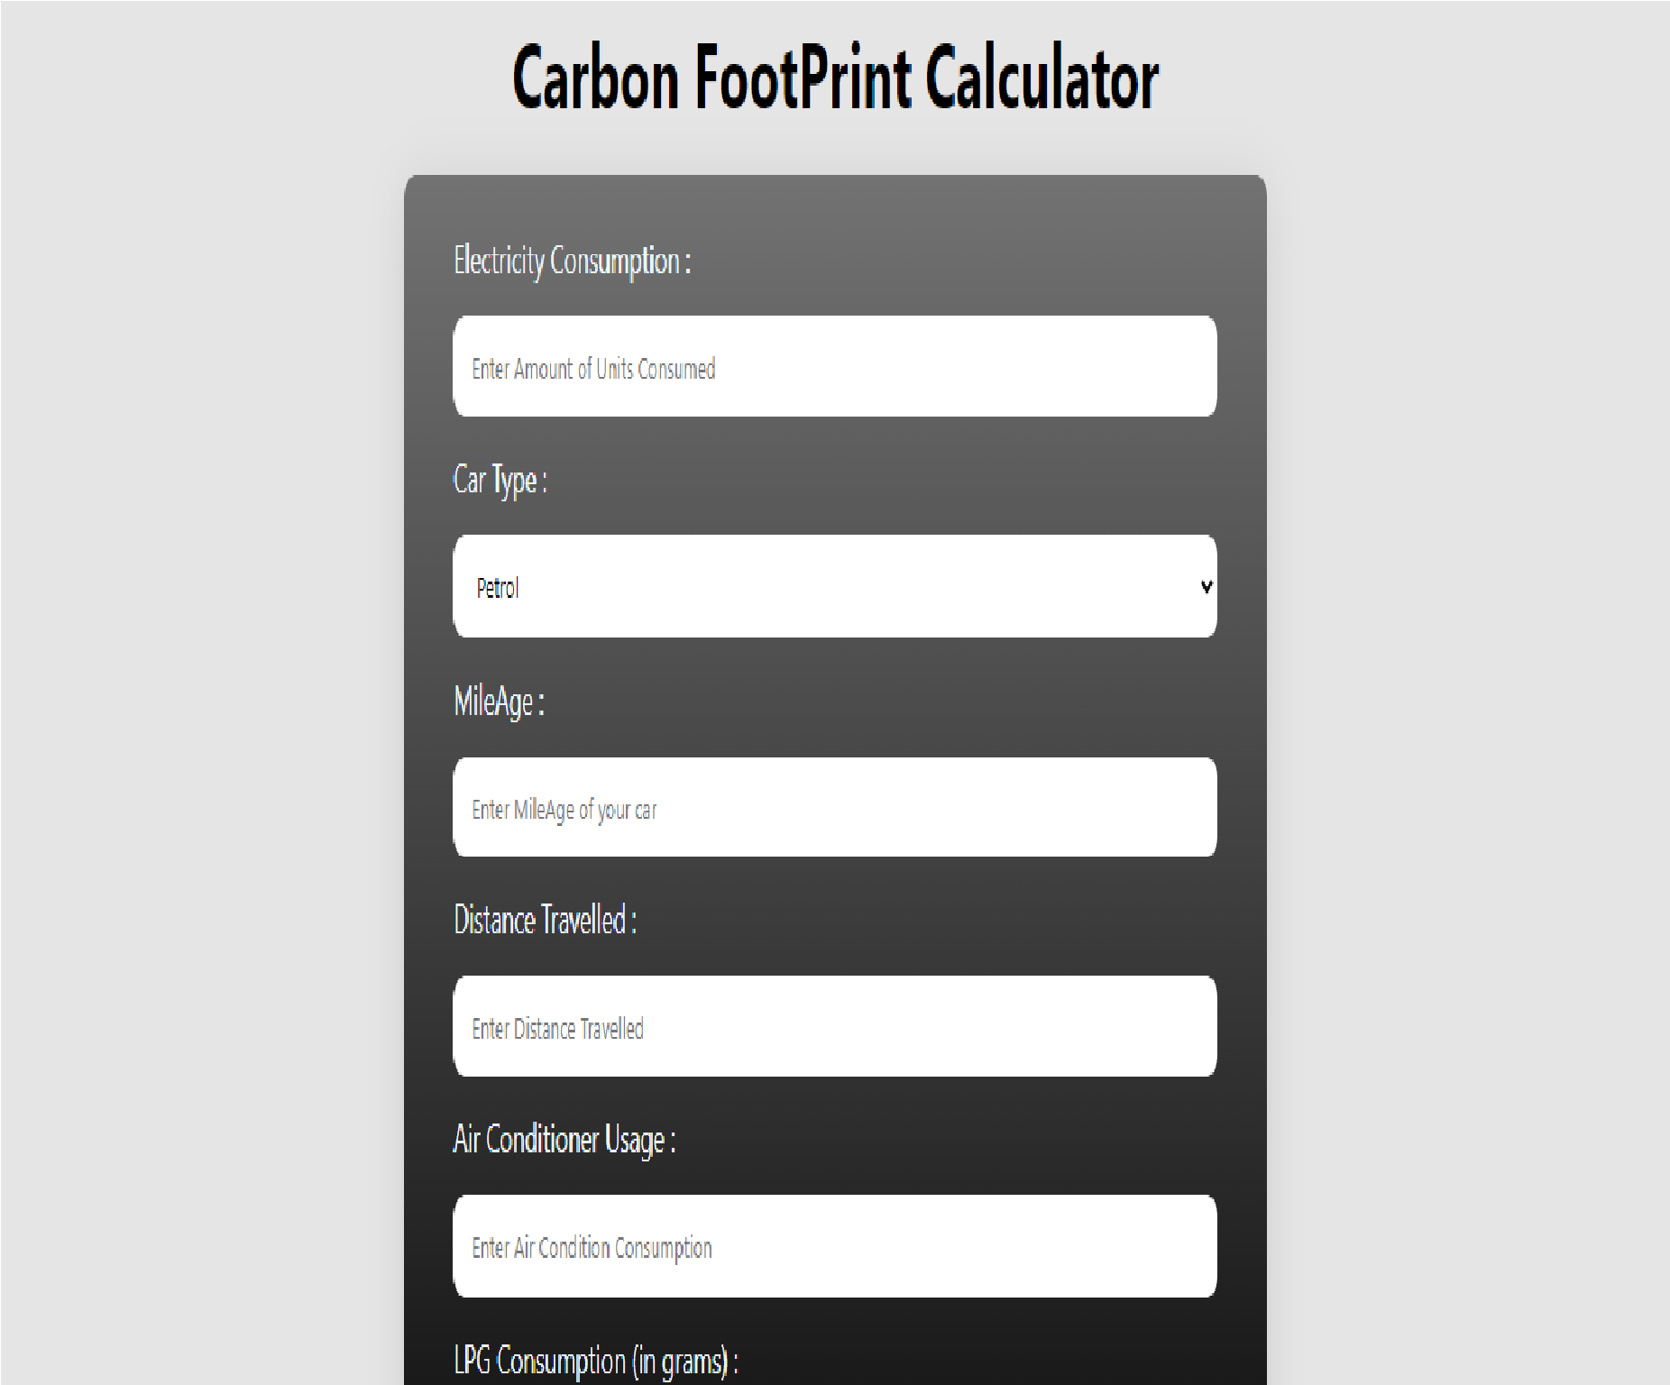Click the "MileAge :" label text
The width and height of the screenshot is (1670, 1385).
(499, 701)
